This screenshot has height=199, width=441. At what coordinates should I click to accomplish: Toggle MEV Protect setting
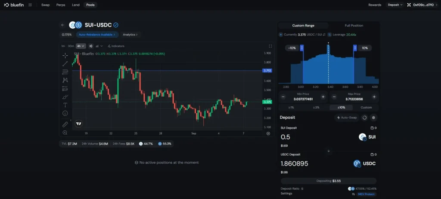point(366,194)
